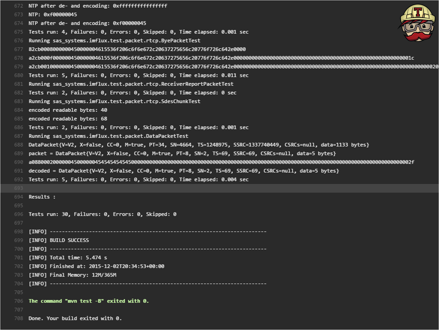Click the 'NTP: 0xf00000045' log line

pyautogui.click(x=53, y=15)
